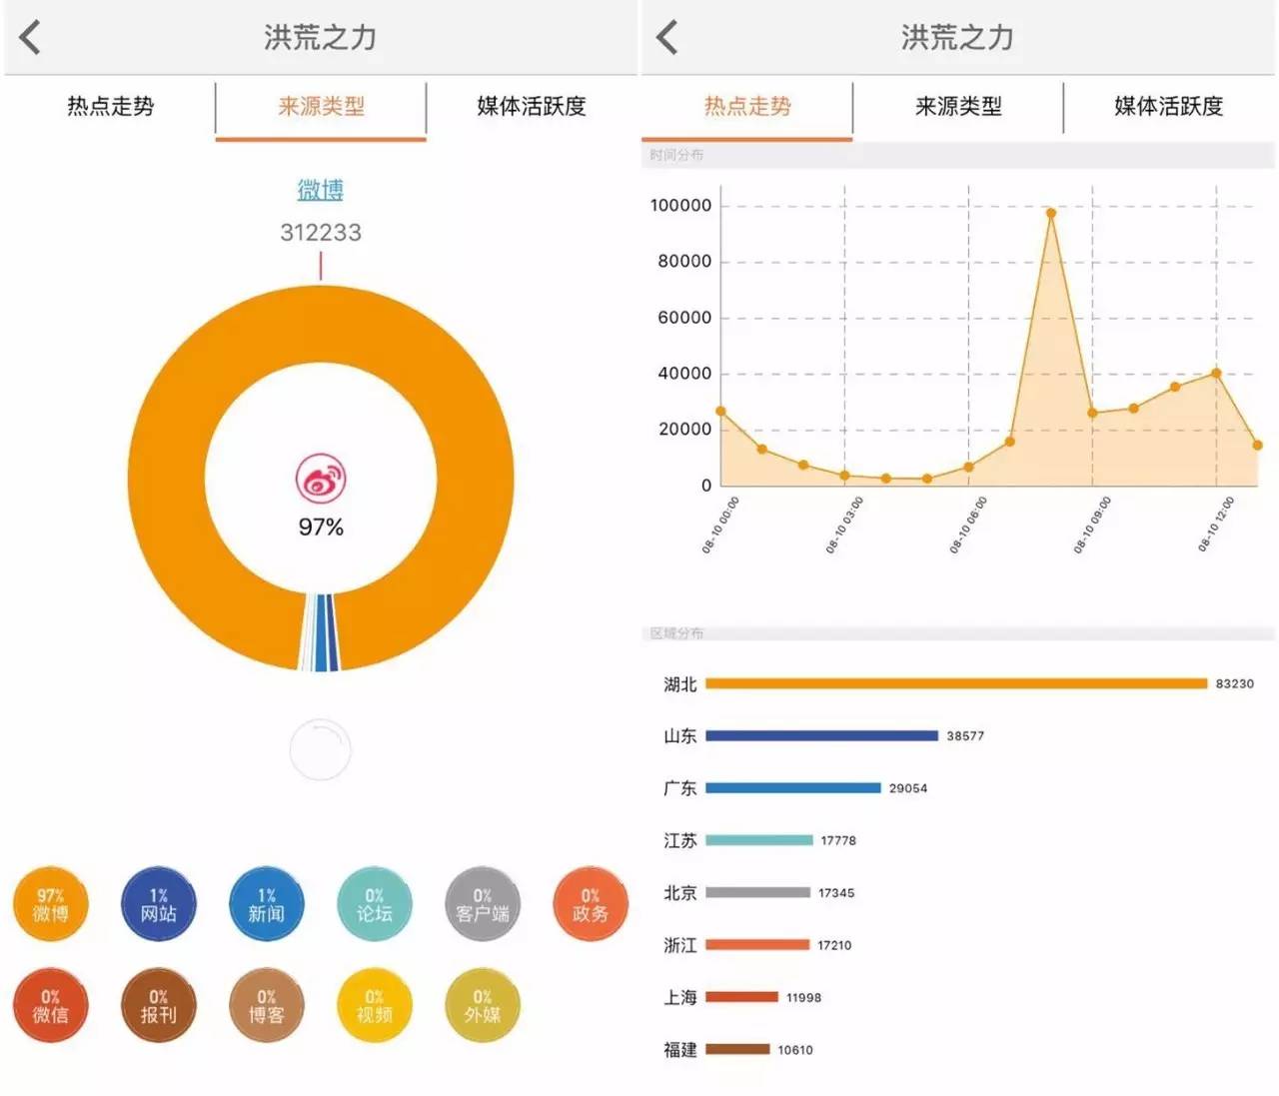Click the 上海 red bar

pos(741,997)
